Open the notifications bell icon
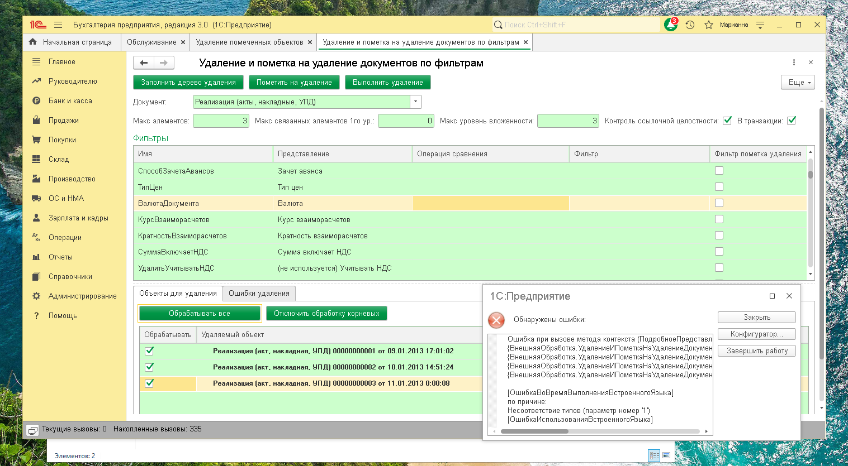 tap(670, 25)
